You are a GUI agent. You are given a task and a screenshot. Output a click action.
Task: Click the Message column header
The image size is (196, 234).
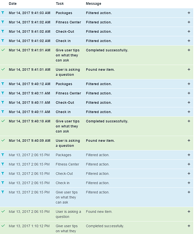(x=94, y=4)
